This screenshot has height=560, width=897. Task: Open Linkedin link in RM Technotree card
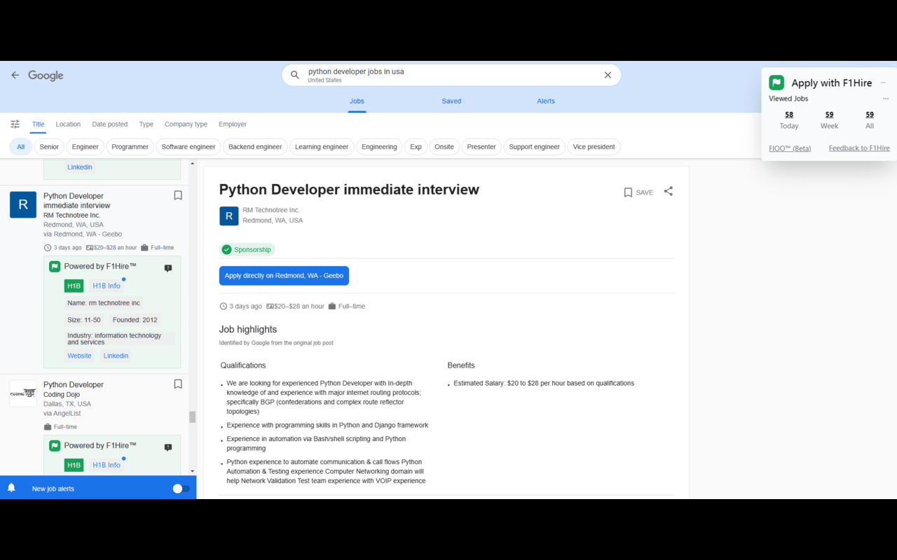pyautogui.click(x=116, y=356)
